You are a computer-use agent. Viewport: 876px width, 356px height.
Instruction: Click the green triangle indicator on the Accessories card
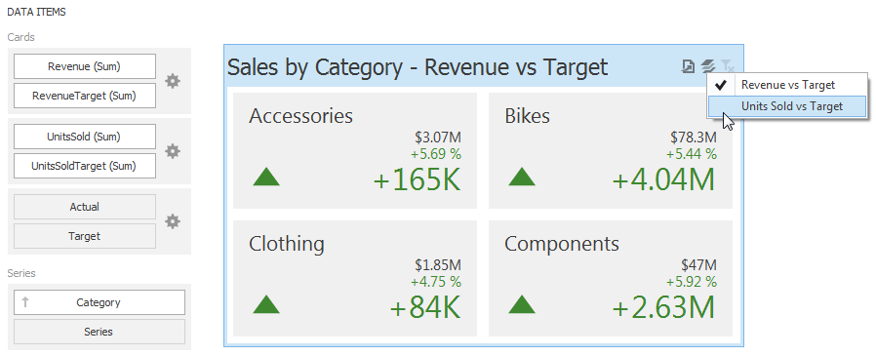pos(266,177)
